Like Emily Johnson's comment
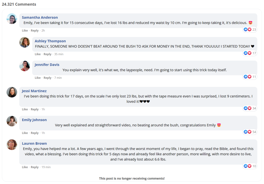 25,133
